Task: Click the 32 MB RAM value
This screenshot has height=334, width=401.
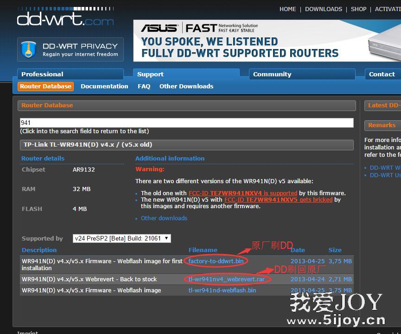Action: [x=82, y=189]
